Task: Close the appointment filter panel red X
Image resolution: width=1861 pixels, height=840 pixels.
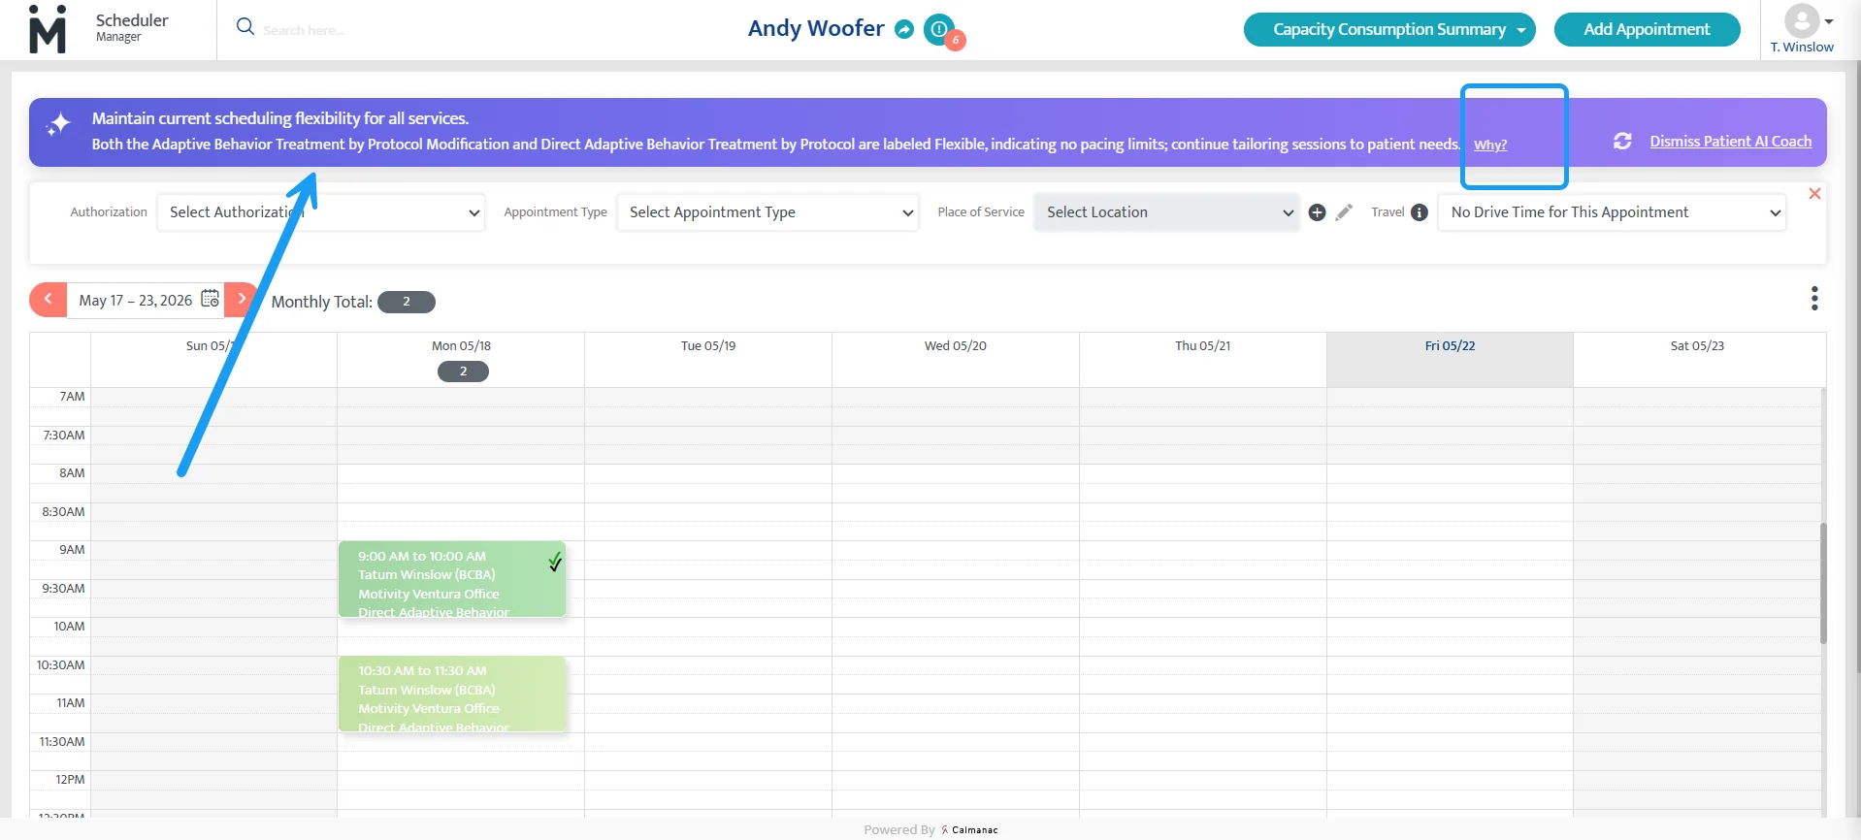Action: click(1814, 194)
